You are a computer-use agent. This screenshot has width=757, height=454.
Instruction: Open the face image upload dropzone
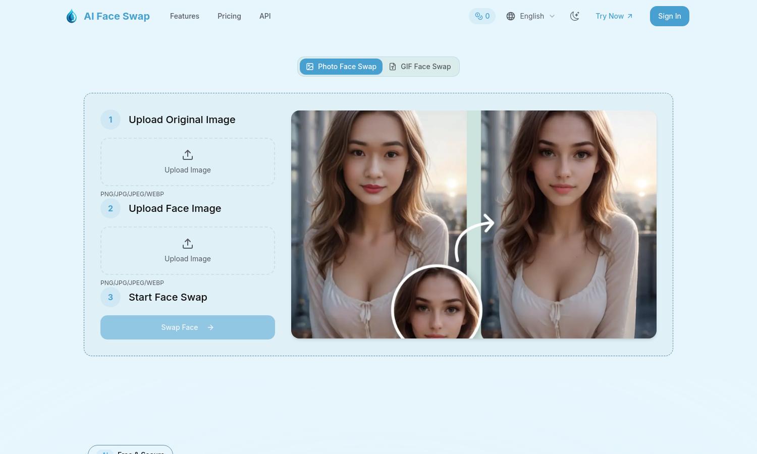click(x=188, y=251)
